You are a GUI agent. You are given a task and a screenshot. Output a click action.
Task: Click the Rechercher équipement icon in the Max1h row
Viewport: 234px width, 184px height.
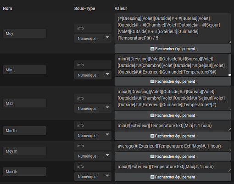[x=152, y=177]
